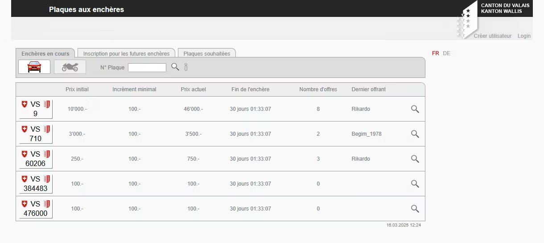Click the Login link
This screenshot has width=544, height=243.
524,36
